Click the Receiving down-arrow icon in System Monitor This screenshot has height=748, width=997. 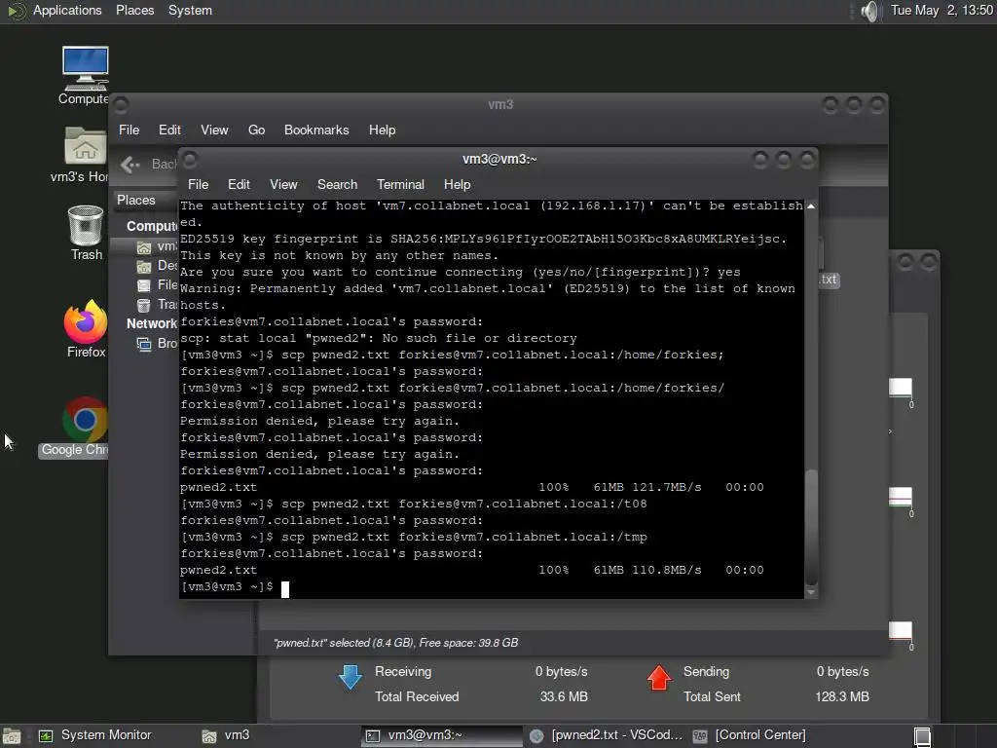351,678
